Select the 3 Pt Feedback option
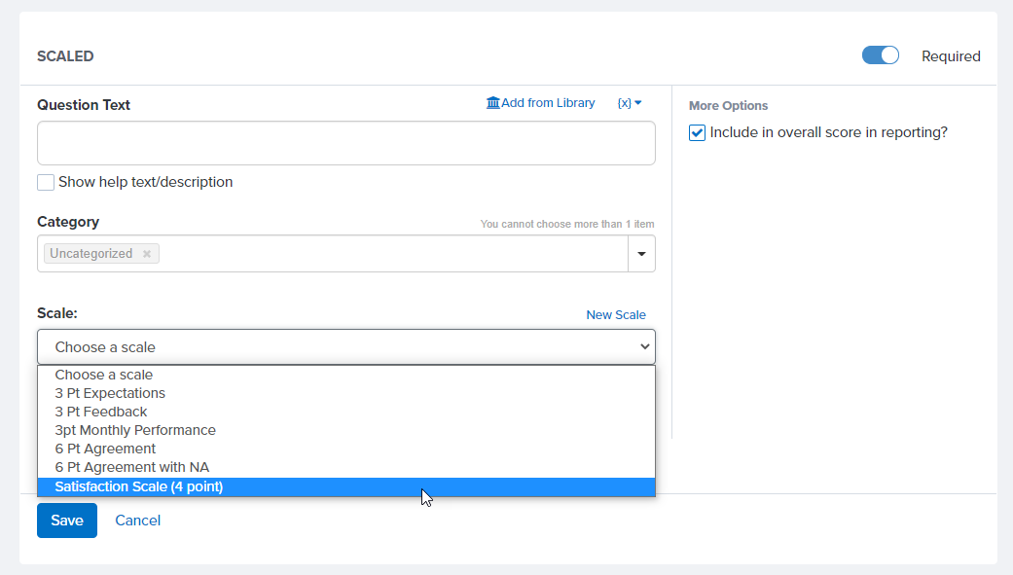 click(101, 412)
